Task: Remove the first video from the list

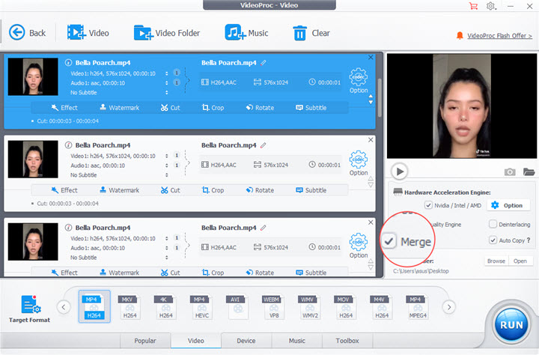Action: tap(371, 58)
